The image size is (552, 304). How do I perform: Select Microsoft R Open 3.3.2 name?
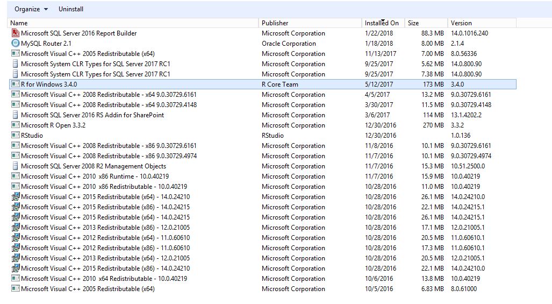tap(53, 125)
